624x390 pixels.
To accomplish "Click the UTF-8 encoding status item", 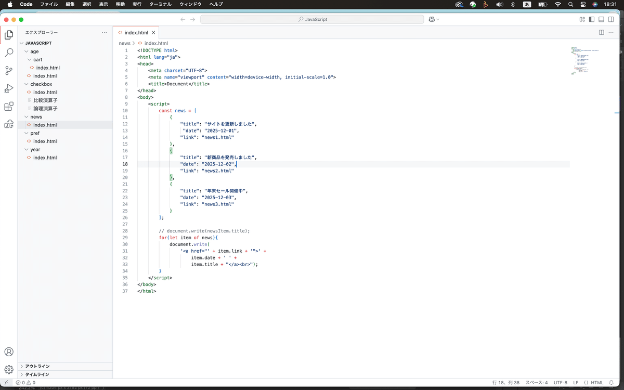I will (561, 383).
